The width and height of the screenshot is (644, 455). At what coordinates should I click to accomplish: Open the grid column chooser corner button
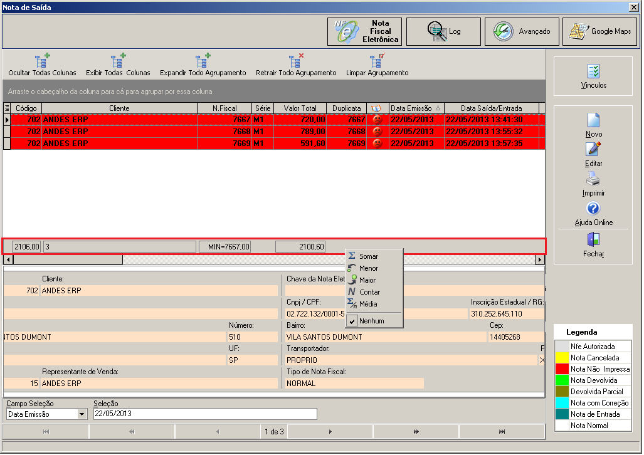click(6, 108)
